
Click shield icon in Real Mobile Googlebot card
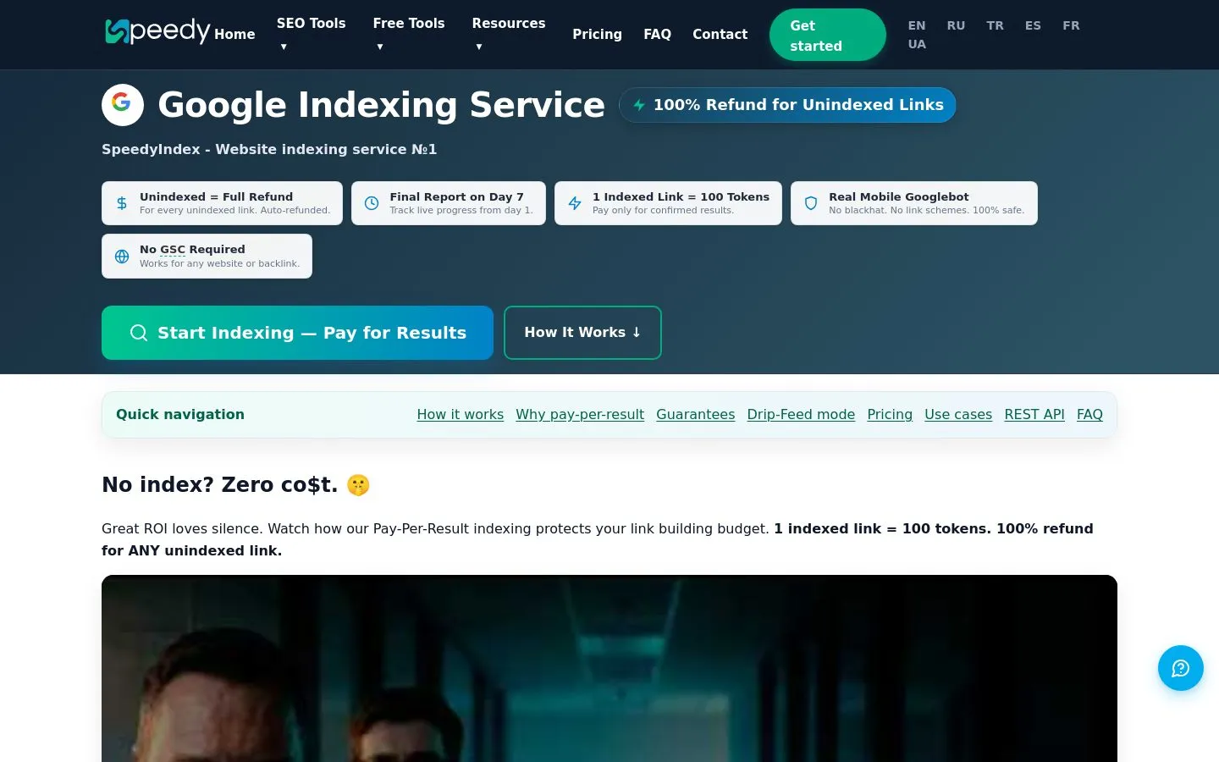[811, 203]
